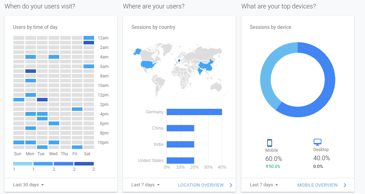The height and width of the screenshot is (194, 365).
Task: Select the Germany bar in country chart
Action: (194, 112)
